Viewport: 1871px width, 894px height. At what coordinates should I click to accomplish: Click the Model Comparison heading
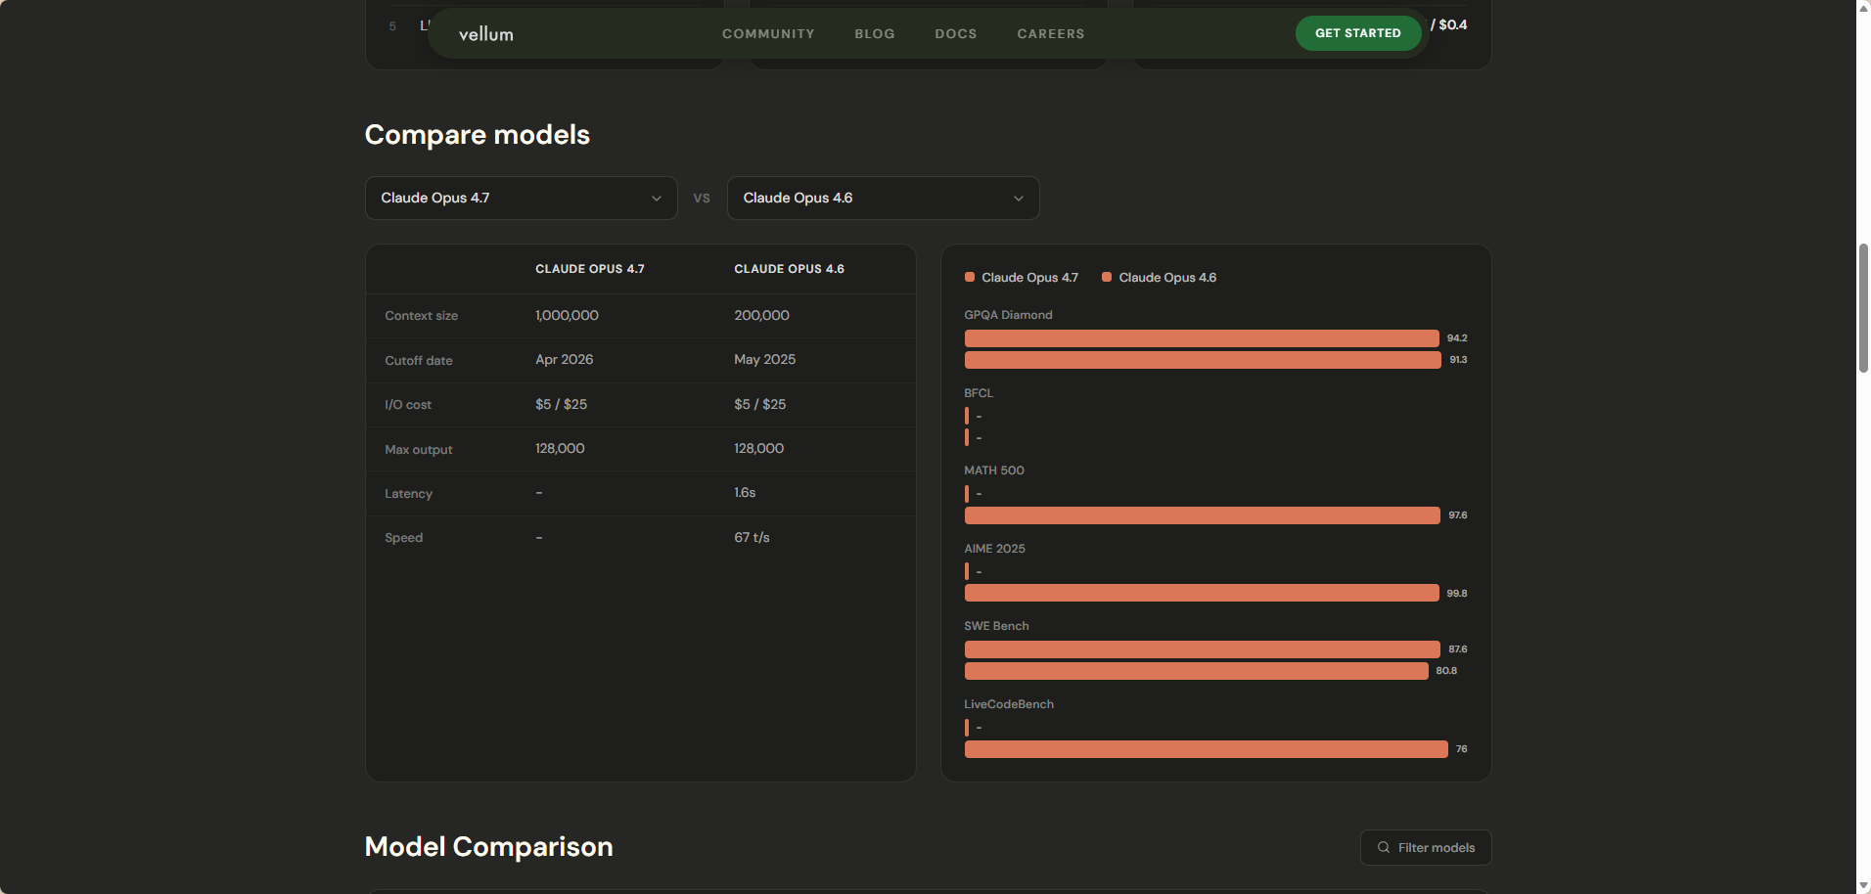pyautogui.click(x=489, y=847)
